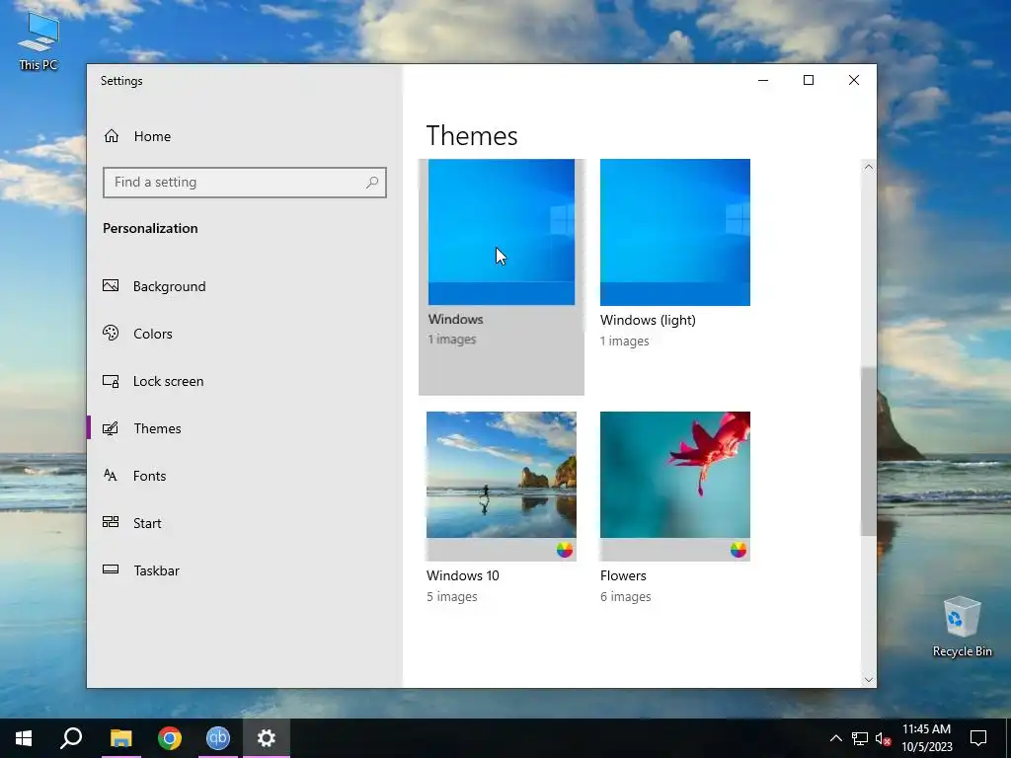1011x758 pixels.
Task: Click the Fonts icon in sidebar
Action: (111, 475)
